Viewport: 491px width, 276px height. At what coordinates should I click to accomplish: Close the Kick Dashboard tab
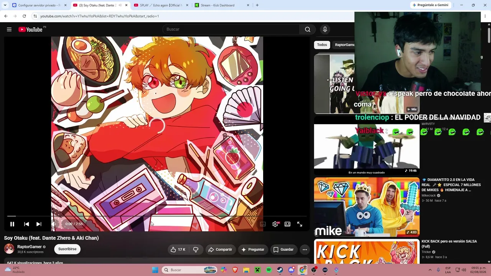point(248,5)
